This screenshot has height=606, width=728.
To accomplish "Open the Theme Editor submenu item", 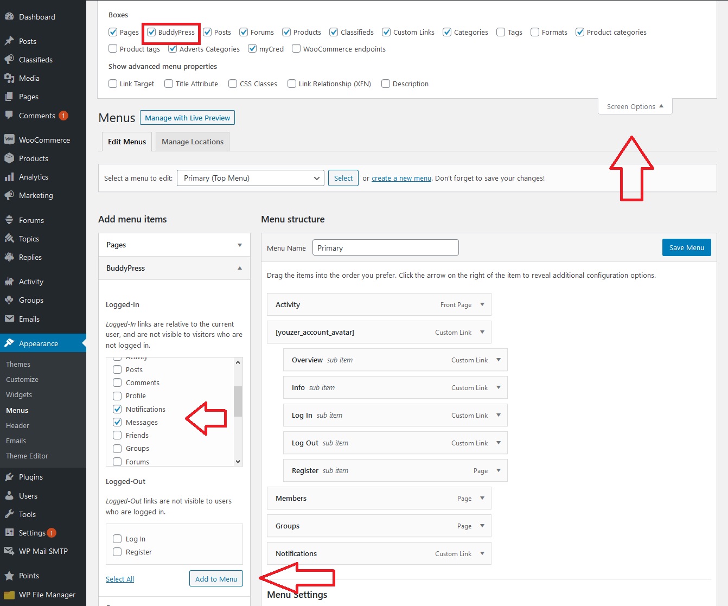I will (27, 456).
